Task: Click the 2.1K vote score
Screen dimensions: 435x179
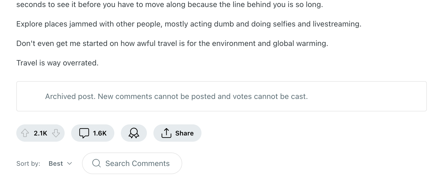Action: (40, 133)
